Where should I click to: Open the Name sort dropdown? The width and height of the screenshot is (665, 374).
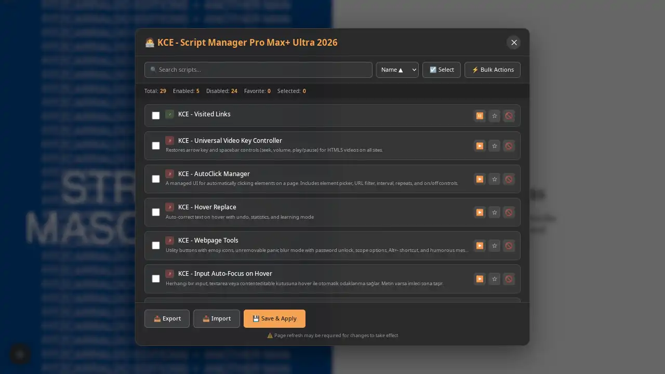[x=397, y=70]
